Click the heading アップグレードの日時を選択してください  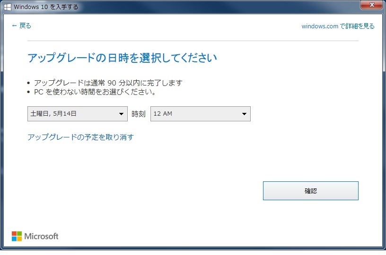(122, 58)
